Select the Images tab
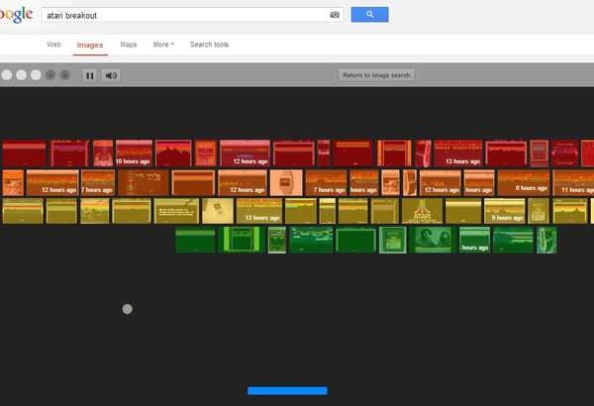This screenshot has height=406, width=594. tap(90, 45)
